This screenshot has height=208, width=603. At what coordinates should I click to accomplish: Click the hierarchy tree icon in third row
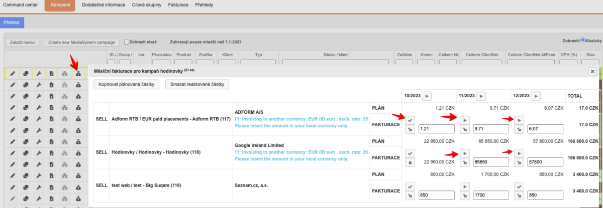pos(65,97)
